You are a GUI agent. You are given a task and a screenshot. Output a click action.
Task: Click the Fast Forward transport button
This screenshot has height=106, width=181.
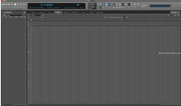pyautogui.click(x=9, y=5)
